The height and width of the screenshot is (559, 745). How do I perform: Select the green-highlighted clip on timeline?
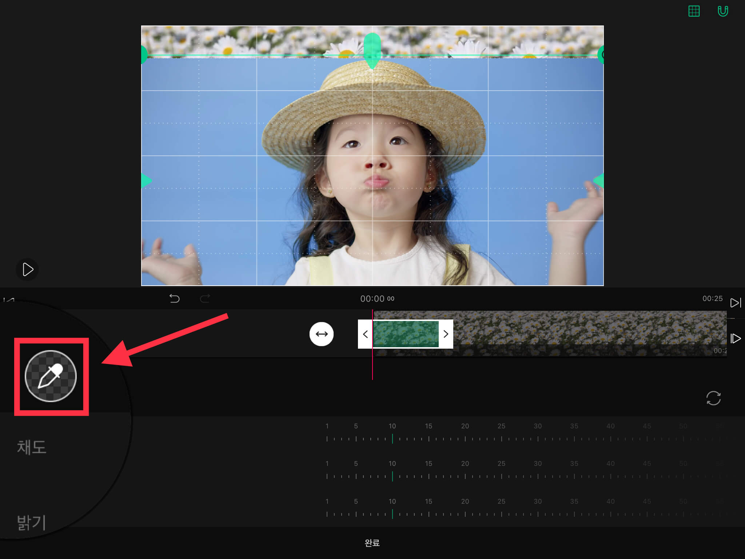coord(406,334)
